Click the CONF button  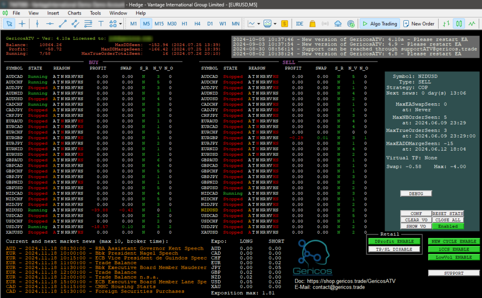pos(416,214)
